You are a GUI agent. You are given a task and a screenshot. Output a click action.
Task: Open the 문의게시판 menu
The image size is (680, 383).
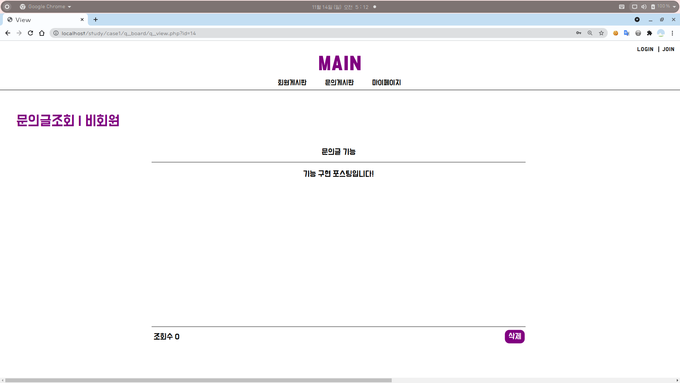point(339,83)
